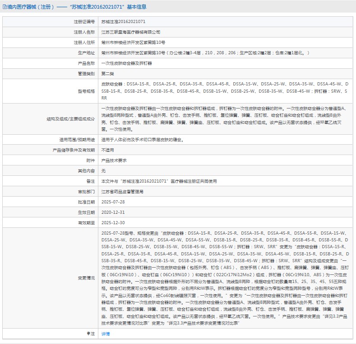The width and height of the screenshot is (356, 344).
Task: Select the 型号规格 model list starting DSSA-15-R
Action: (x=225, y=91)
